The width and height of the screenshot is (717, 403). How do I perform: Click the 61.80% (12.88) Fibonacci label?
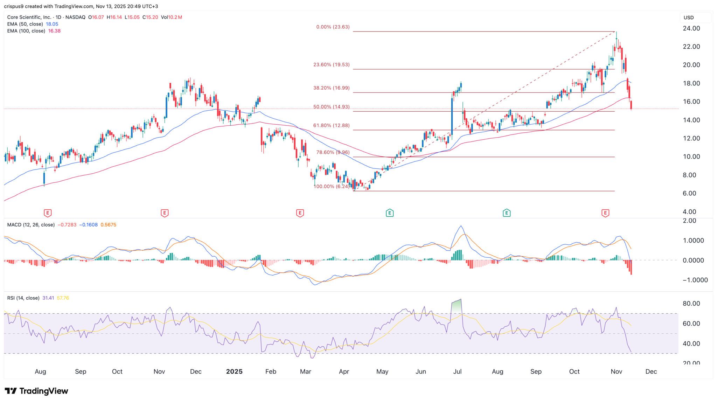tap(331, 125)
